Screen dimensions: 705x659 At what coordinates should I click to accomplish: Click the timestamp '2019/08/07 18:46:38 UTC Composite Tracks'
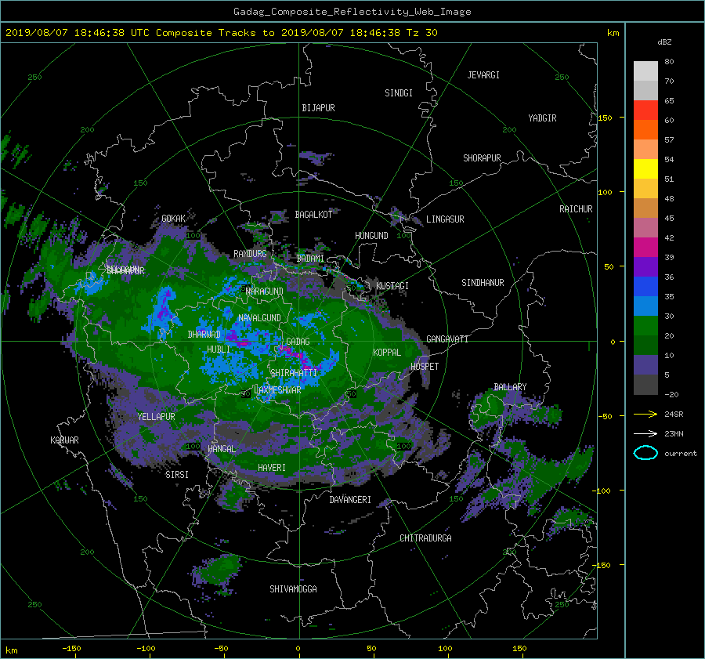130,33
